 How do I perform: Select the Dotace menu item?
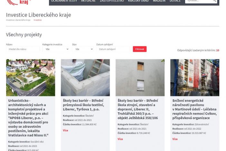coord(175,1)
